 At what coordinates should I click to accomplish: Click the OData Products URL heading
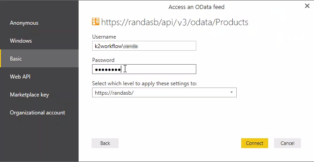pos(175,22)
